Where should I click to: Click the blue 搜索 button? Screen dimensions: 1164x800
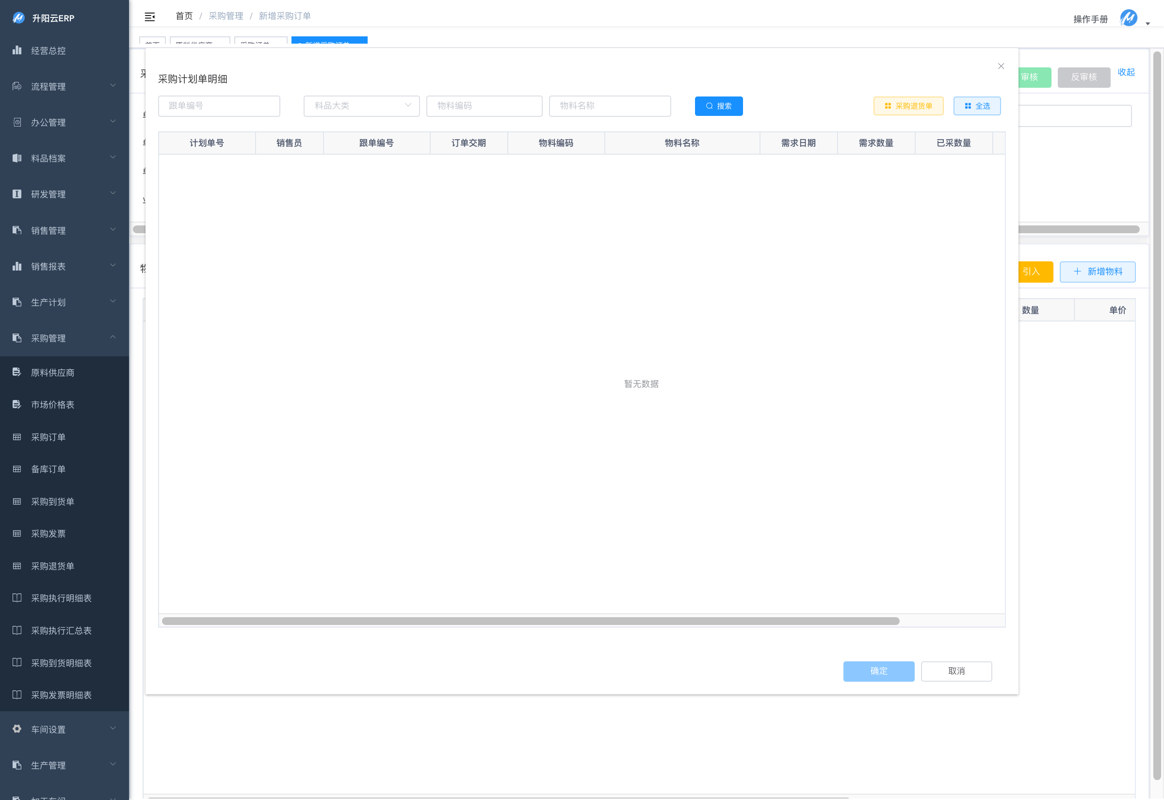pos(718,106)
